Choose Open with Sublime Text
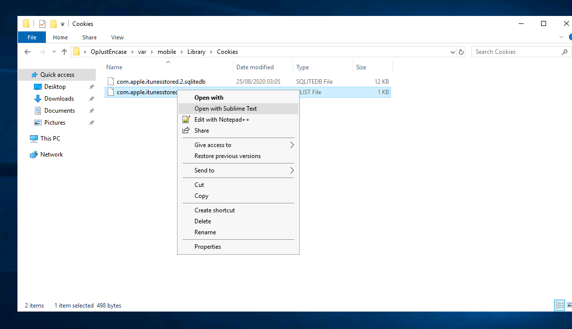 point(225,109)
